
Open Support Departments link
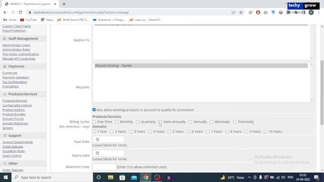tap(17, 142)
